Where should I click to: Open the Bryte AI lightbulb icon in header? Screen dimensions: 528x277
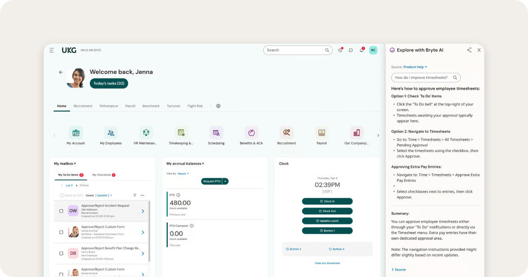tap(340, 50)
